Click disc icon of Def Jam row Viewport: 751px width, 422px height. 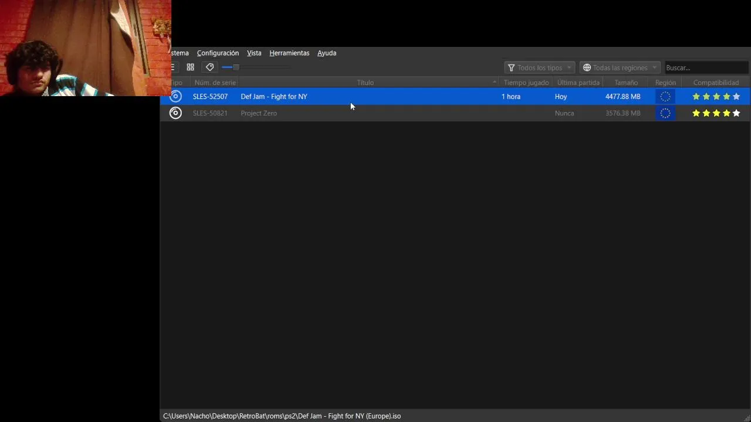175,96
